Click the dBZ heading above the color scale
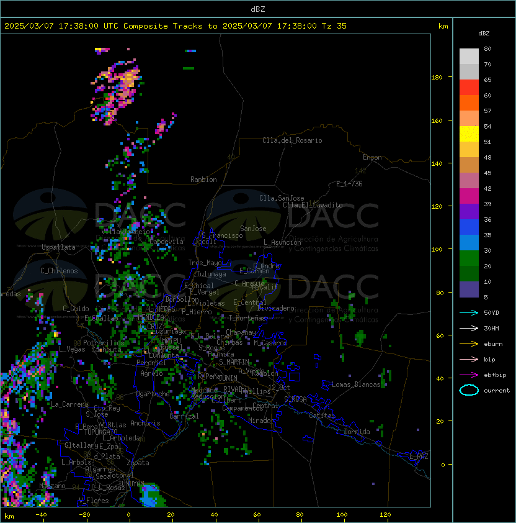Viewport: 516px width, 523px height. point(484,34)
